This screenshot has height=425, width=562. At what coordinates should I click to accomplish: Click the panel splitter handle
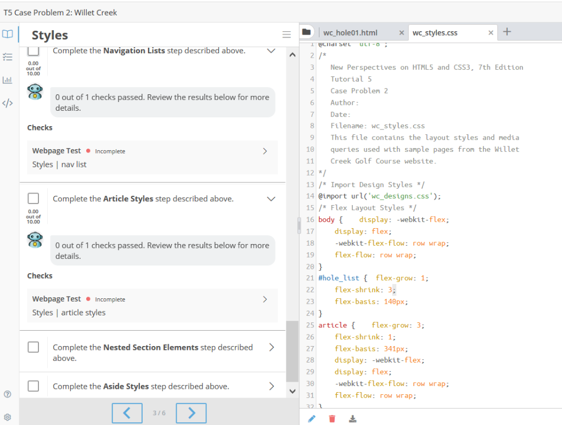(x=299, y=225)
